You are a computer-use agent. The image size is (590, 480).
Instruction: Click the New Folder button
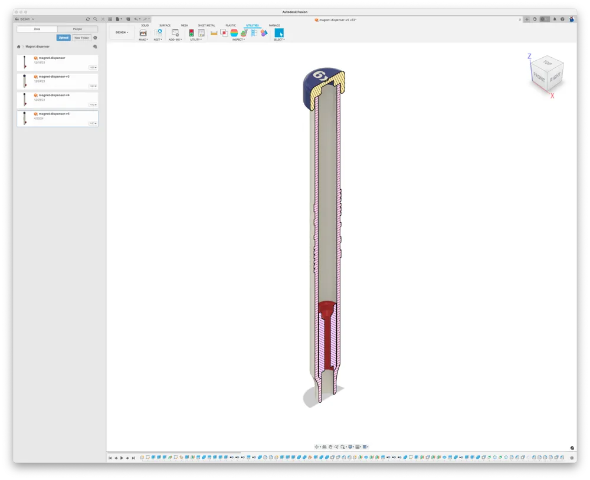[81, 38]
